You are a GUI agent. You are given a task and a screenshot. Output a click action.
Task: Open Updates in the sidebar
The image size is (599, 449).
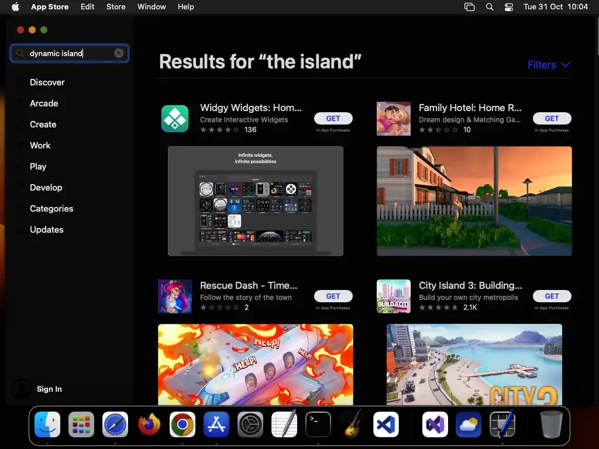(47, 229)
